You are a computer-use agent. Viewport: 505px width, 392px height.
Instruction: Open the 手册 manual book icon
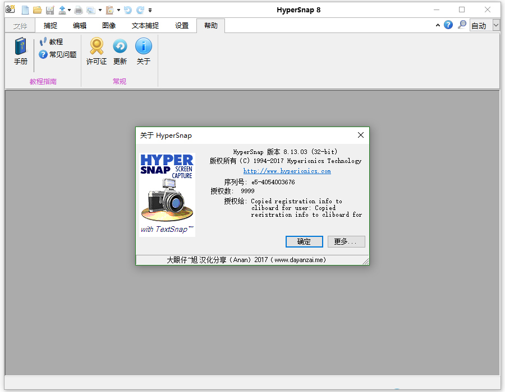(x=21, y=52)
